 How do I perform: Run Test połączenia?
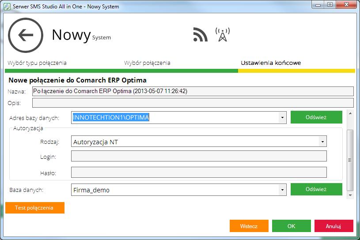(34, 208)
